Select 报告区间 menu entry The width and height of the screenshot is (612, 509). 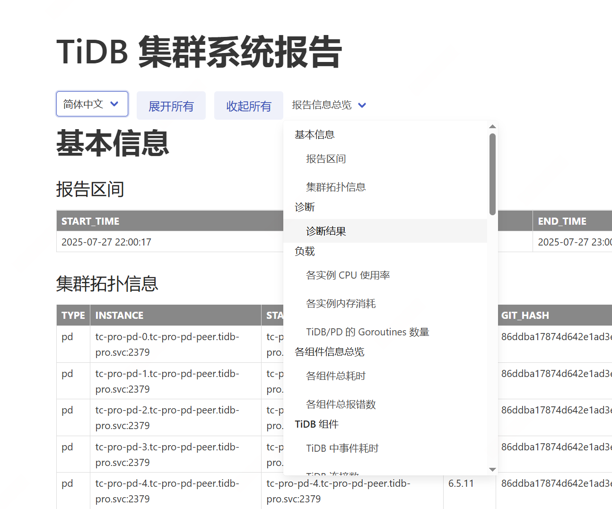326,159
